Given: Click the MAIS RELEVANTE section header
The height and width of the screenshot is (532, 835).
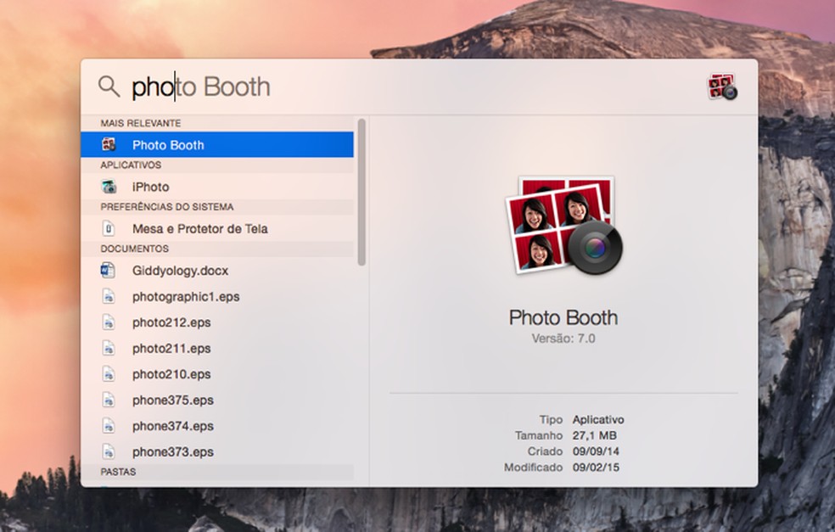Looking at the screenshot, I should pyautogui.click(x=141, y=123).
